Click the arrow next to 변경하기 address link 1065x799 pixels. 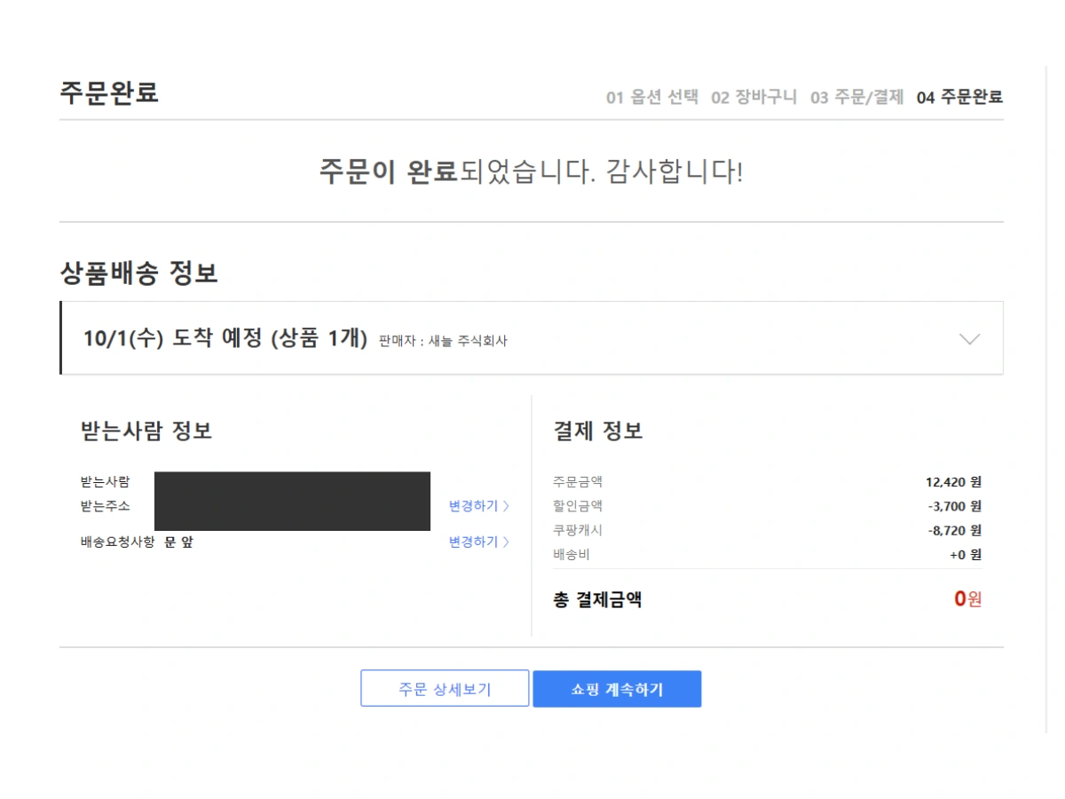[x=506, y=505]
